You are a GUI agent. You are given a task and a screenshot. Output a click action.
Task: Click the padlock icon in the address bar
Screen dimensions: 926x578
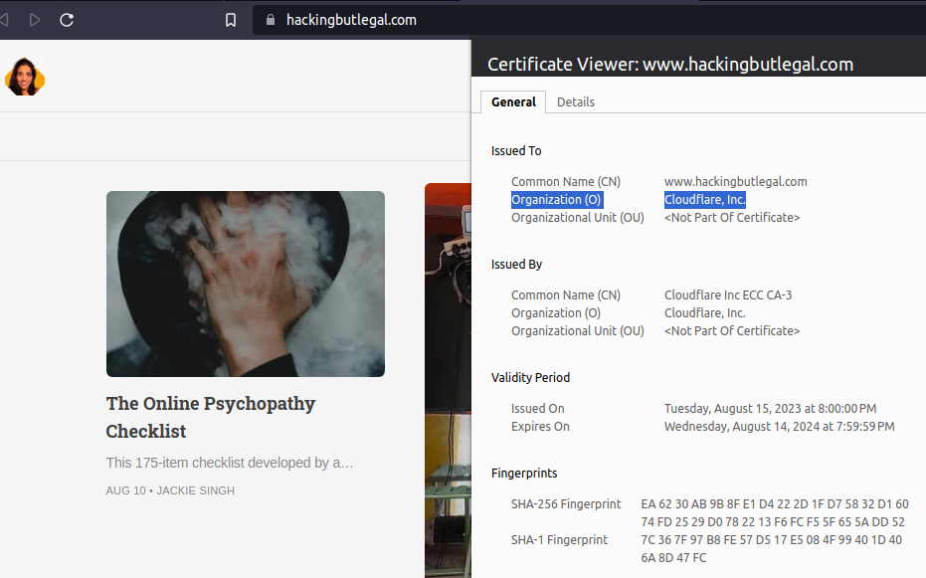[x=271, y=20]
